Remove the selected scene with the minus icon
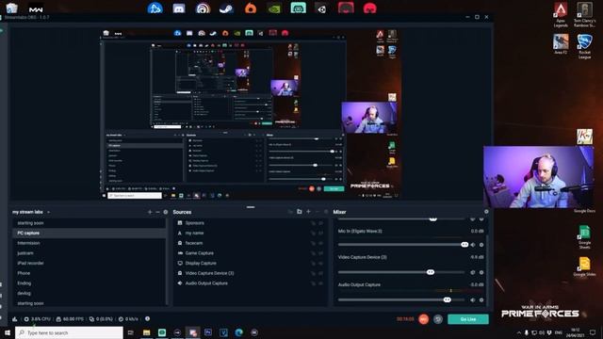The image size is (603, 339). point(157,212)
